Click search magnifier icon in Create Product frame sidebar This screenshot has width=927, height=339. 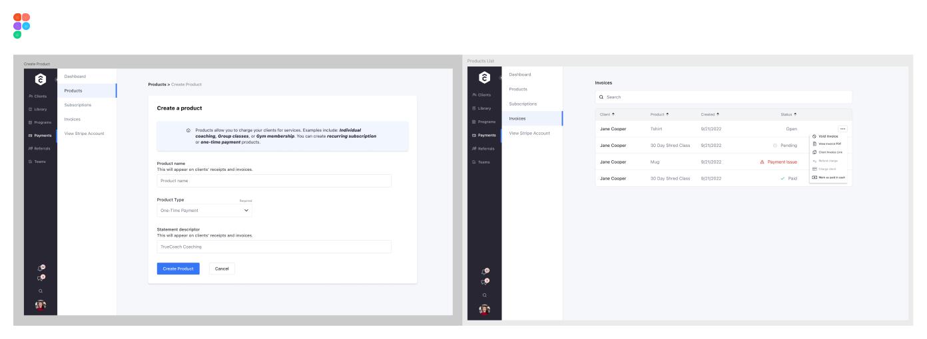pyautogui.click(x=39, y=290)
